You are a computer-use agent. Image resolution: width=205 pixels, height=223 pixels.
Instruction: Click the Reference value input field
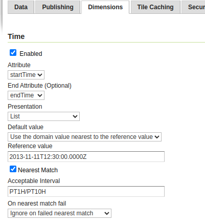[86, 156]
